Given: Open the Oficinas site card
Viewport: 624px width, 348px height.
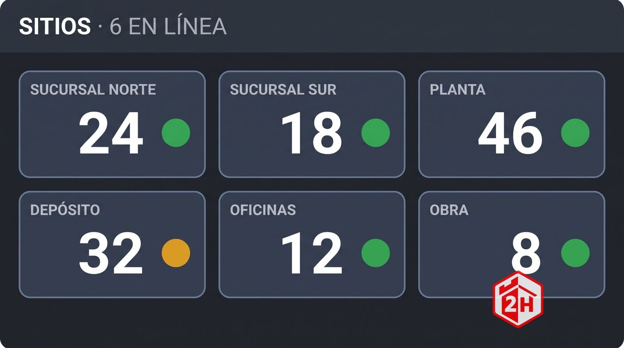Looking at the screenshot, I should point(312,244).
